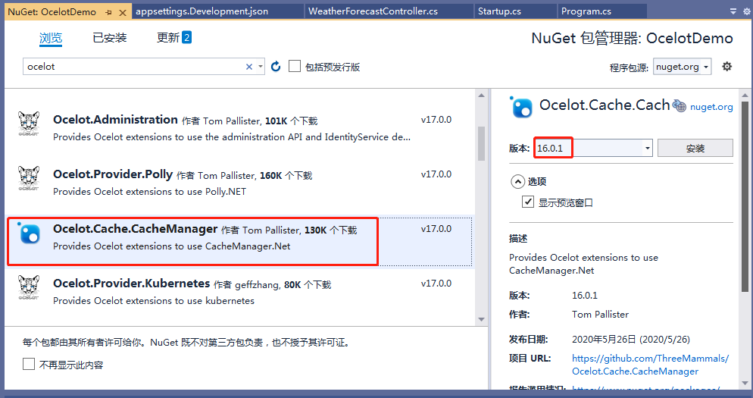The image size is (753, 398).
Task: Select Ocelot.Administration package icon
Action: pyautogui.click(x=29, y=124)
